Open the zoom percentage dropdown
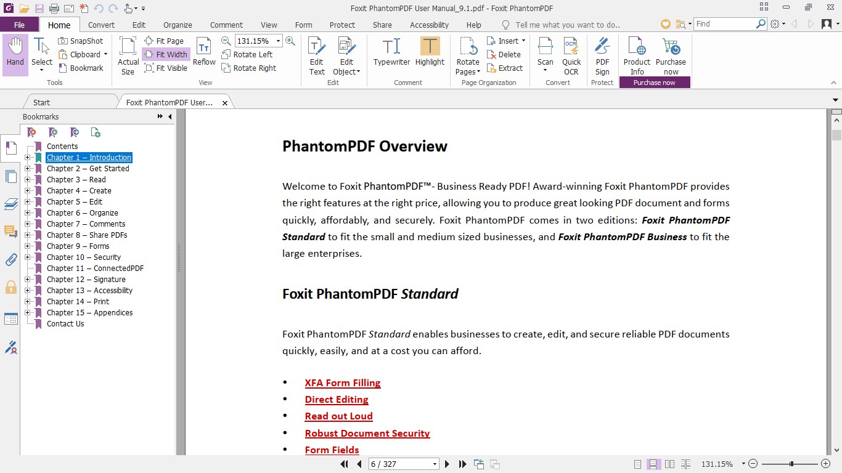The height and width of the screenshot is (473, 842). pyautogui.click(x=278, y=41)
